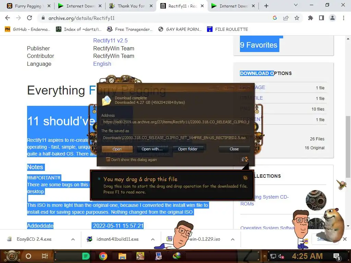351x263 pixels.
Task: Select the '16 Original' text
Action: [314, 148]
